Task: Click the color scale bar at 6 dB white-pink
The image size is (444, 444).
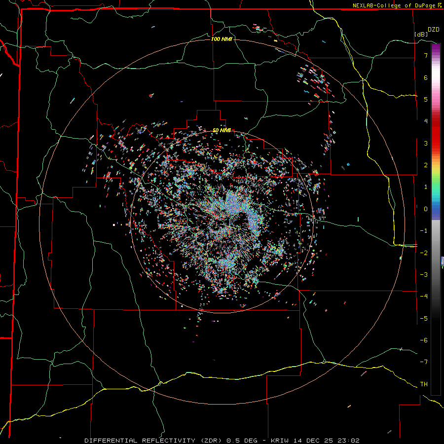Action: tap(436, 77)
